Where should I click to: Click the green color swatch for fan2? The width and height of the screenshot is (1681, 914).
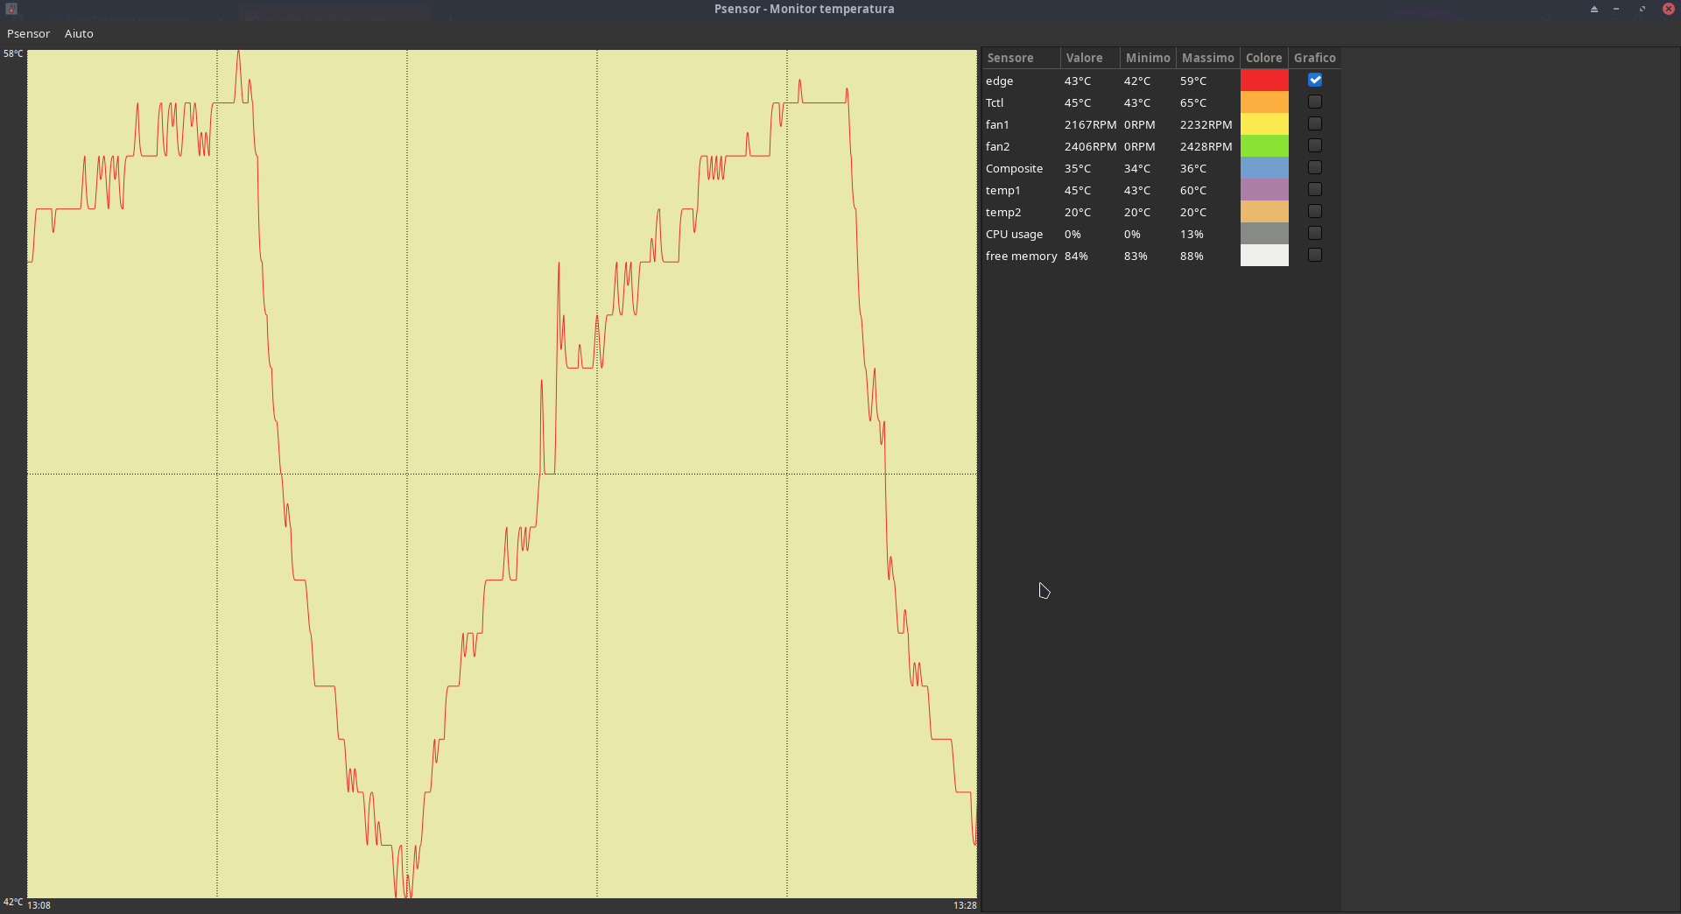point(1264,145)
